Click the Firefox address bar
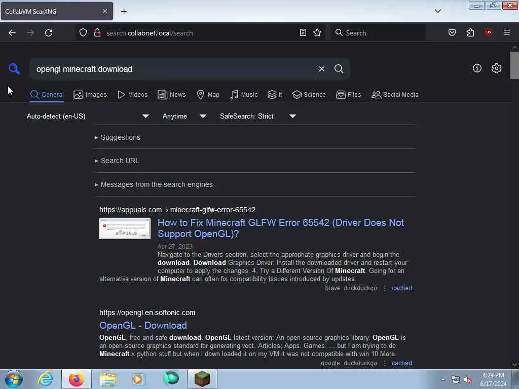519x389 pixels. 200,33
